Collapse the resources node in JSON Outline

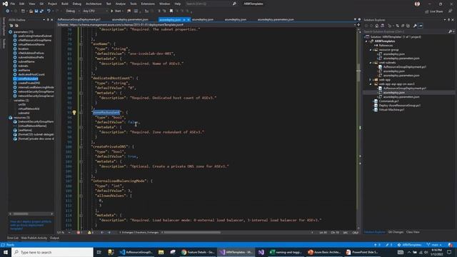tap(10, 117)
